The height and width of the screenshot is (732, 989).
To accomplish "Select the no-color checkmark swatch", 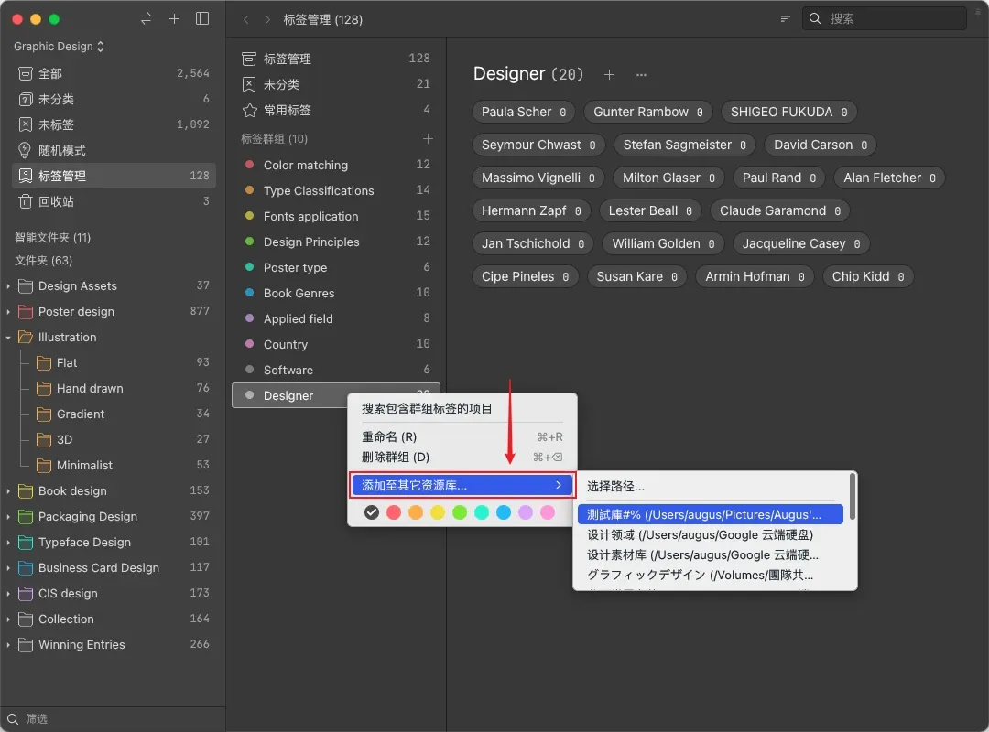I will pos(372,512).
